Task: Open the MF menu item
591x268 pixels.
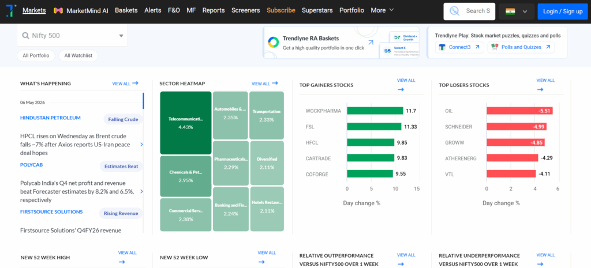Action: [191, 10]
